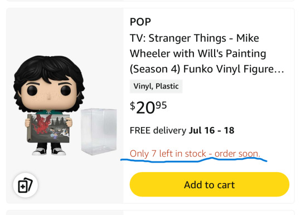Tap the FREE delivery text
This screenshot has width=301, height=215.
[158, 130]
